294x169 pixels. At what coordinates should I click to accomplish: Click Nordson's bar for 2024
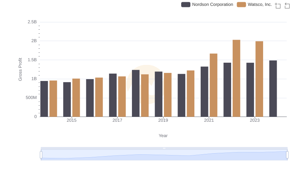point(273,89)
